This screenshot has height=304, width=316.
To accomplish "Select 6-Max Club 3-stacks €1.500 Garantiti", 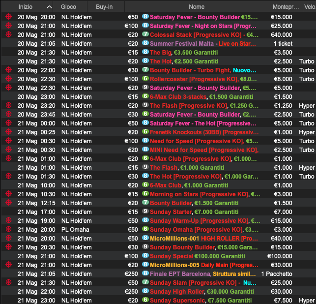I will 201,97.
